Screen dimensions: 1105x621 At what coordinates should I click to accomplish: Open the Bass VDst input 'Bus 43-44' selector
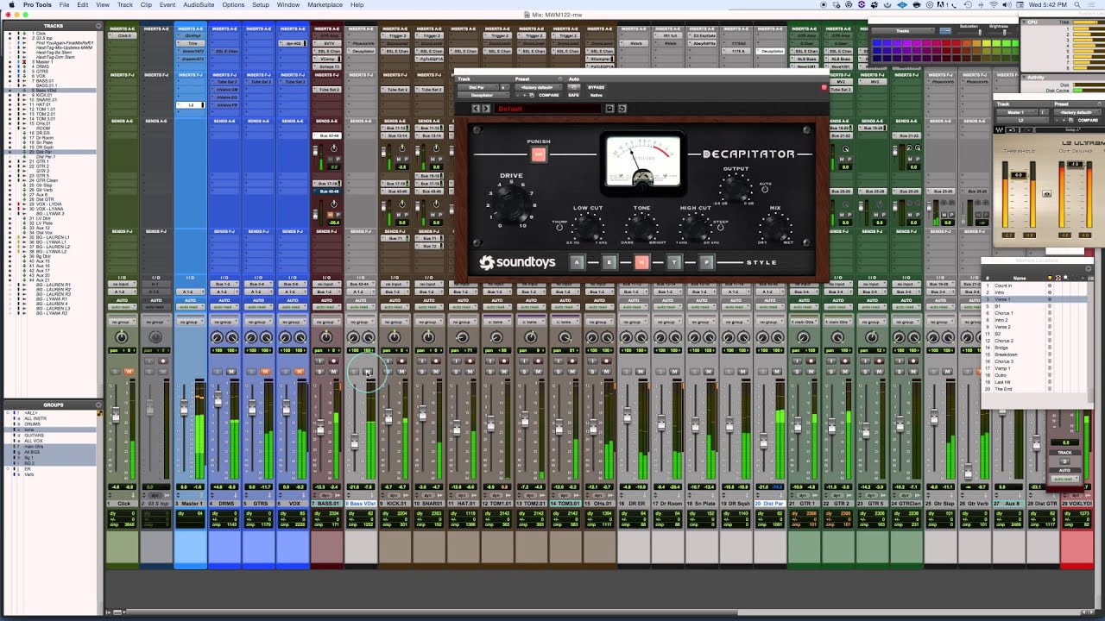pos(361,284)
